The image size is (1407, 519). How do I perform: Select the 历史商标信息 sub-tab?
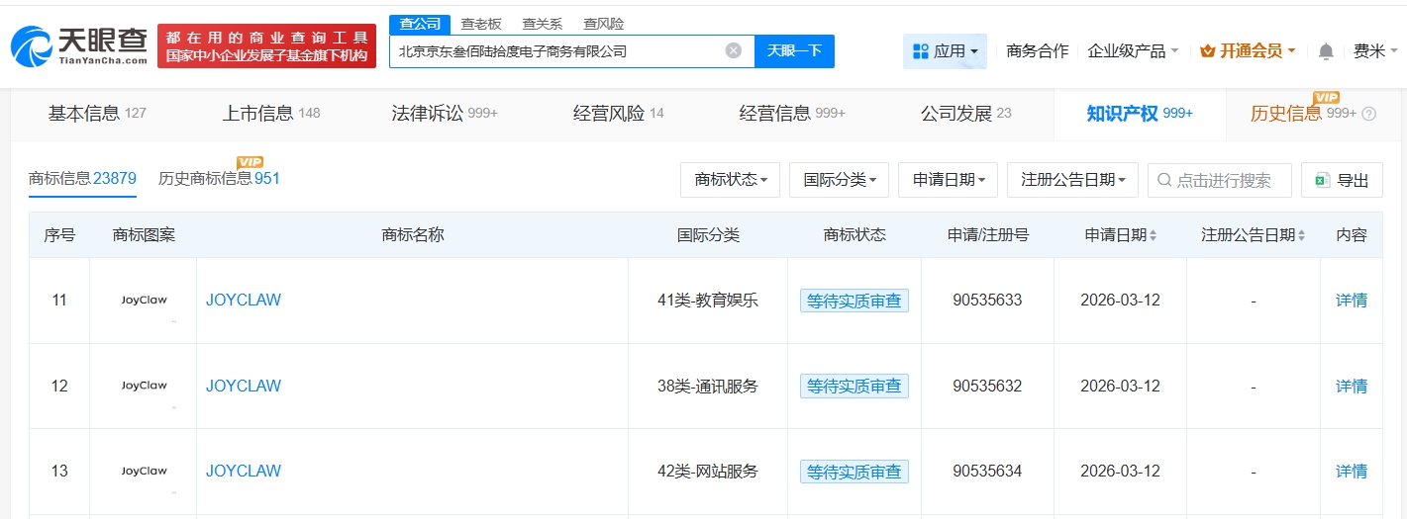click(219, 179)
